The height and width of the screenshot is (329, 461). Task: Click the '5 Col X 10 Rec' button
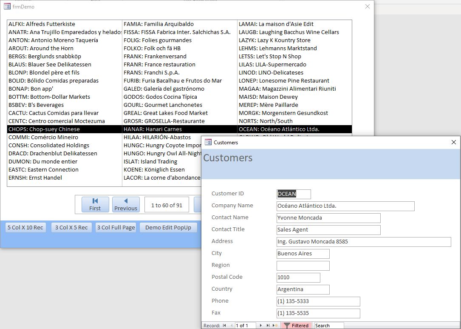pos(25,227)
